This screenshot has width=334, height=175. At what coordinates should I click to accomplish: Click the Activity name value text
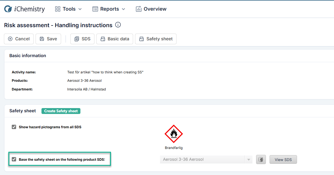(x=105, y=72)
